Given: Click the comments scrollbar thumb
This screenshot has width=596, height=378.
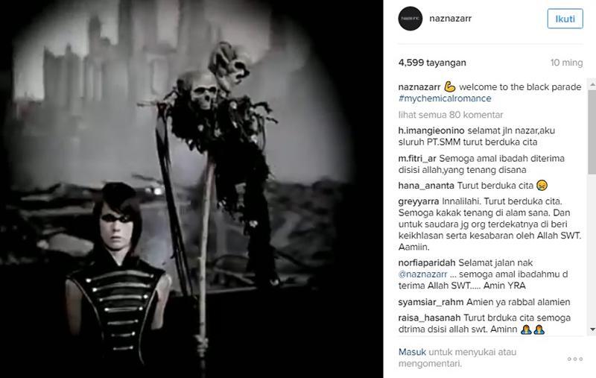Looking at the screenshot, I should [x=592, y=132].
